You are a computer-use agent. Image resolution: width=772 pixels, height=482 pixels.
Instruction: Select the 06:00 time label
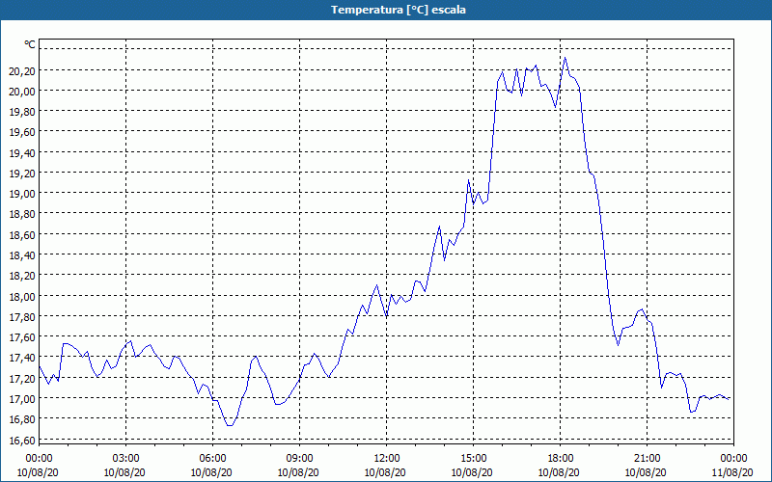[x=212, y=459]
